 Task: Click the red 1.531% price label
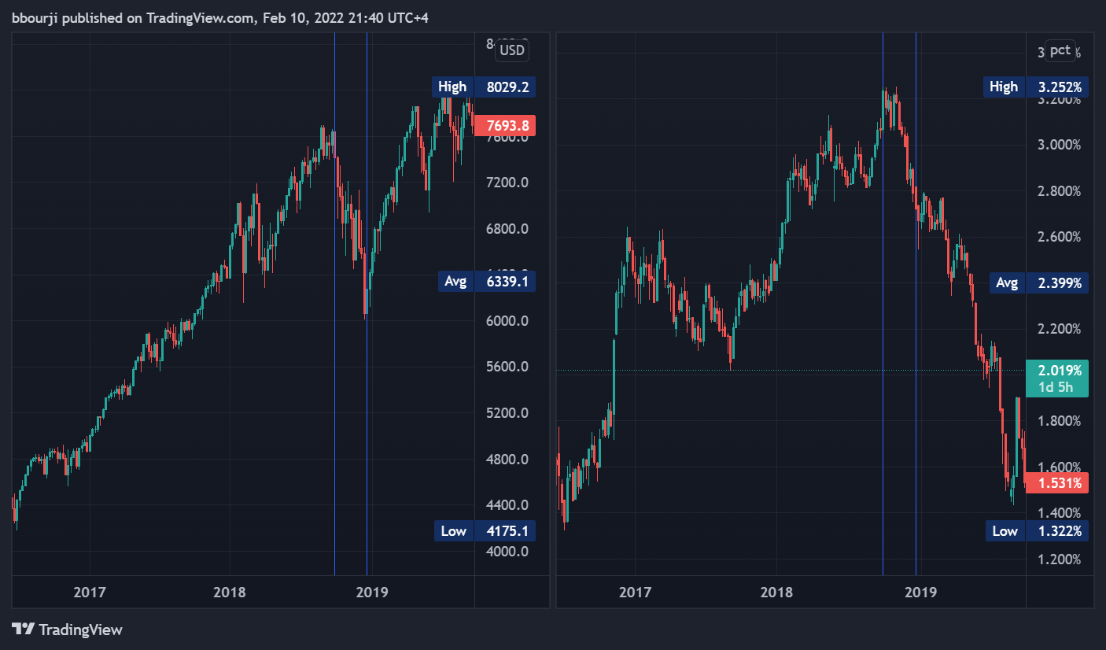pyautogui.click(x=1058, y=482)
